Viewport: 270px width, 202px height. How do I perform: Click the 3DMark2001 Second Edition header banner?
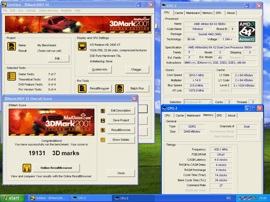[78, 24]
